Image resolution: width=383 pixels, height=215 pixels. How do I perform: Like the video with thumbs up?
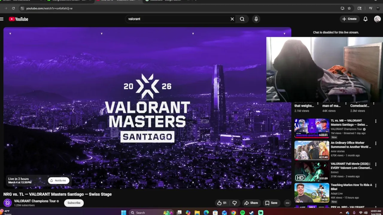[222, 203]
